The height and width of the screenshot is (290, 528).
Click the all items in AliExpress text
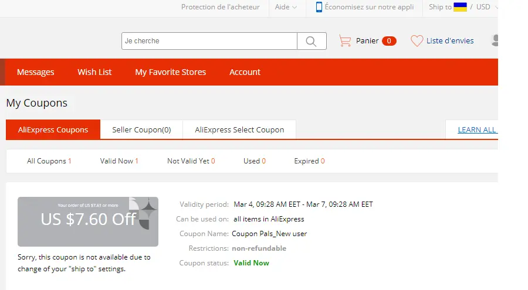[269, 219]
